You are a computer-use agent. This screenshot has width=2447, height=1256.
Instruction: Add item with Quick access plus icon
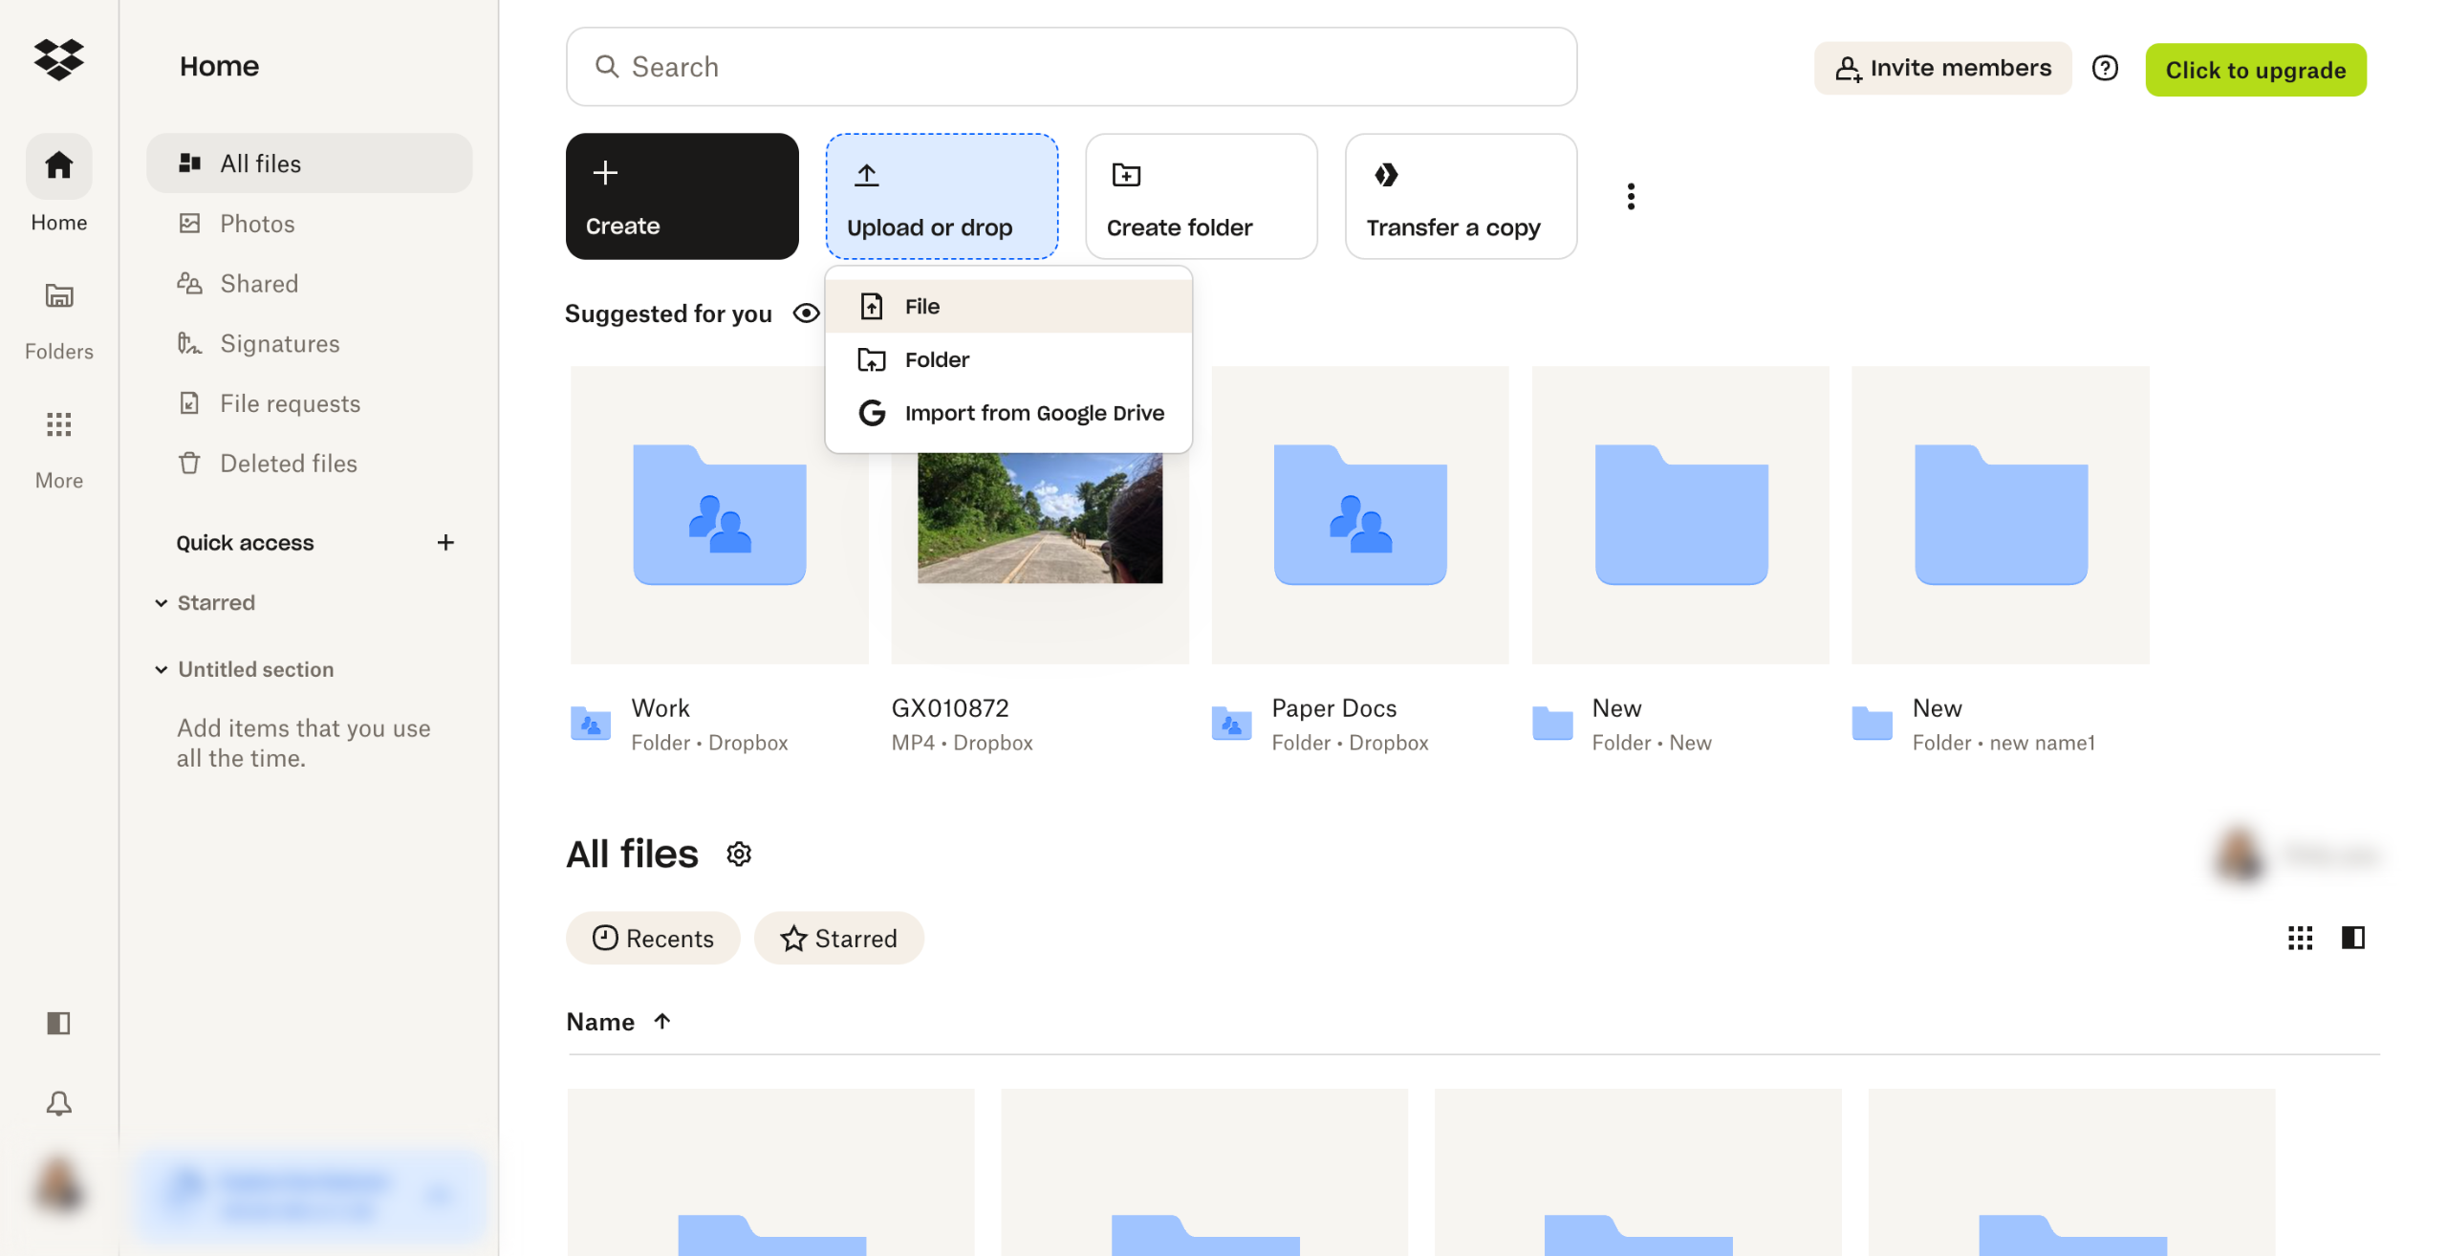tap(445, 543)
